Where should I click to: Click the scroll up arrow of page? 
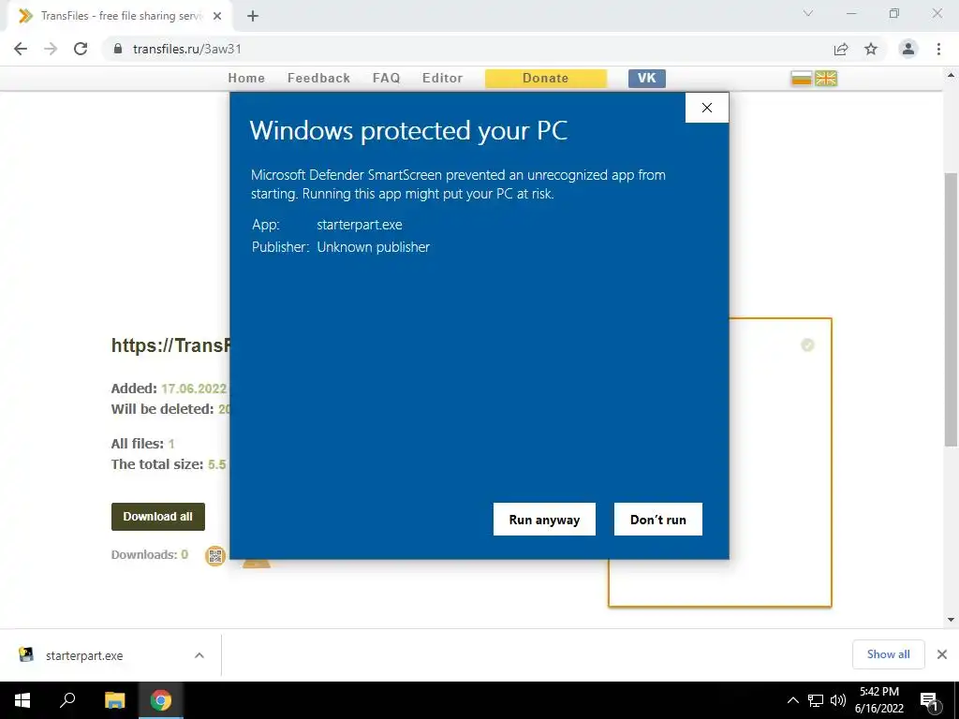[x=951, y=75]
